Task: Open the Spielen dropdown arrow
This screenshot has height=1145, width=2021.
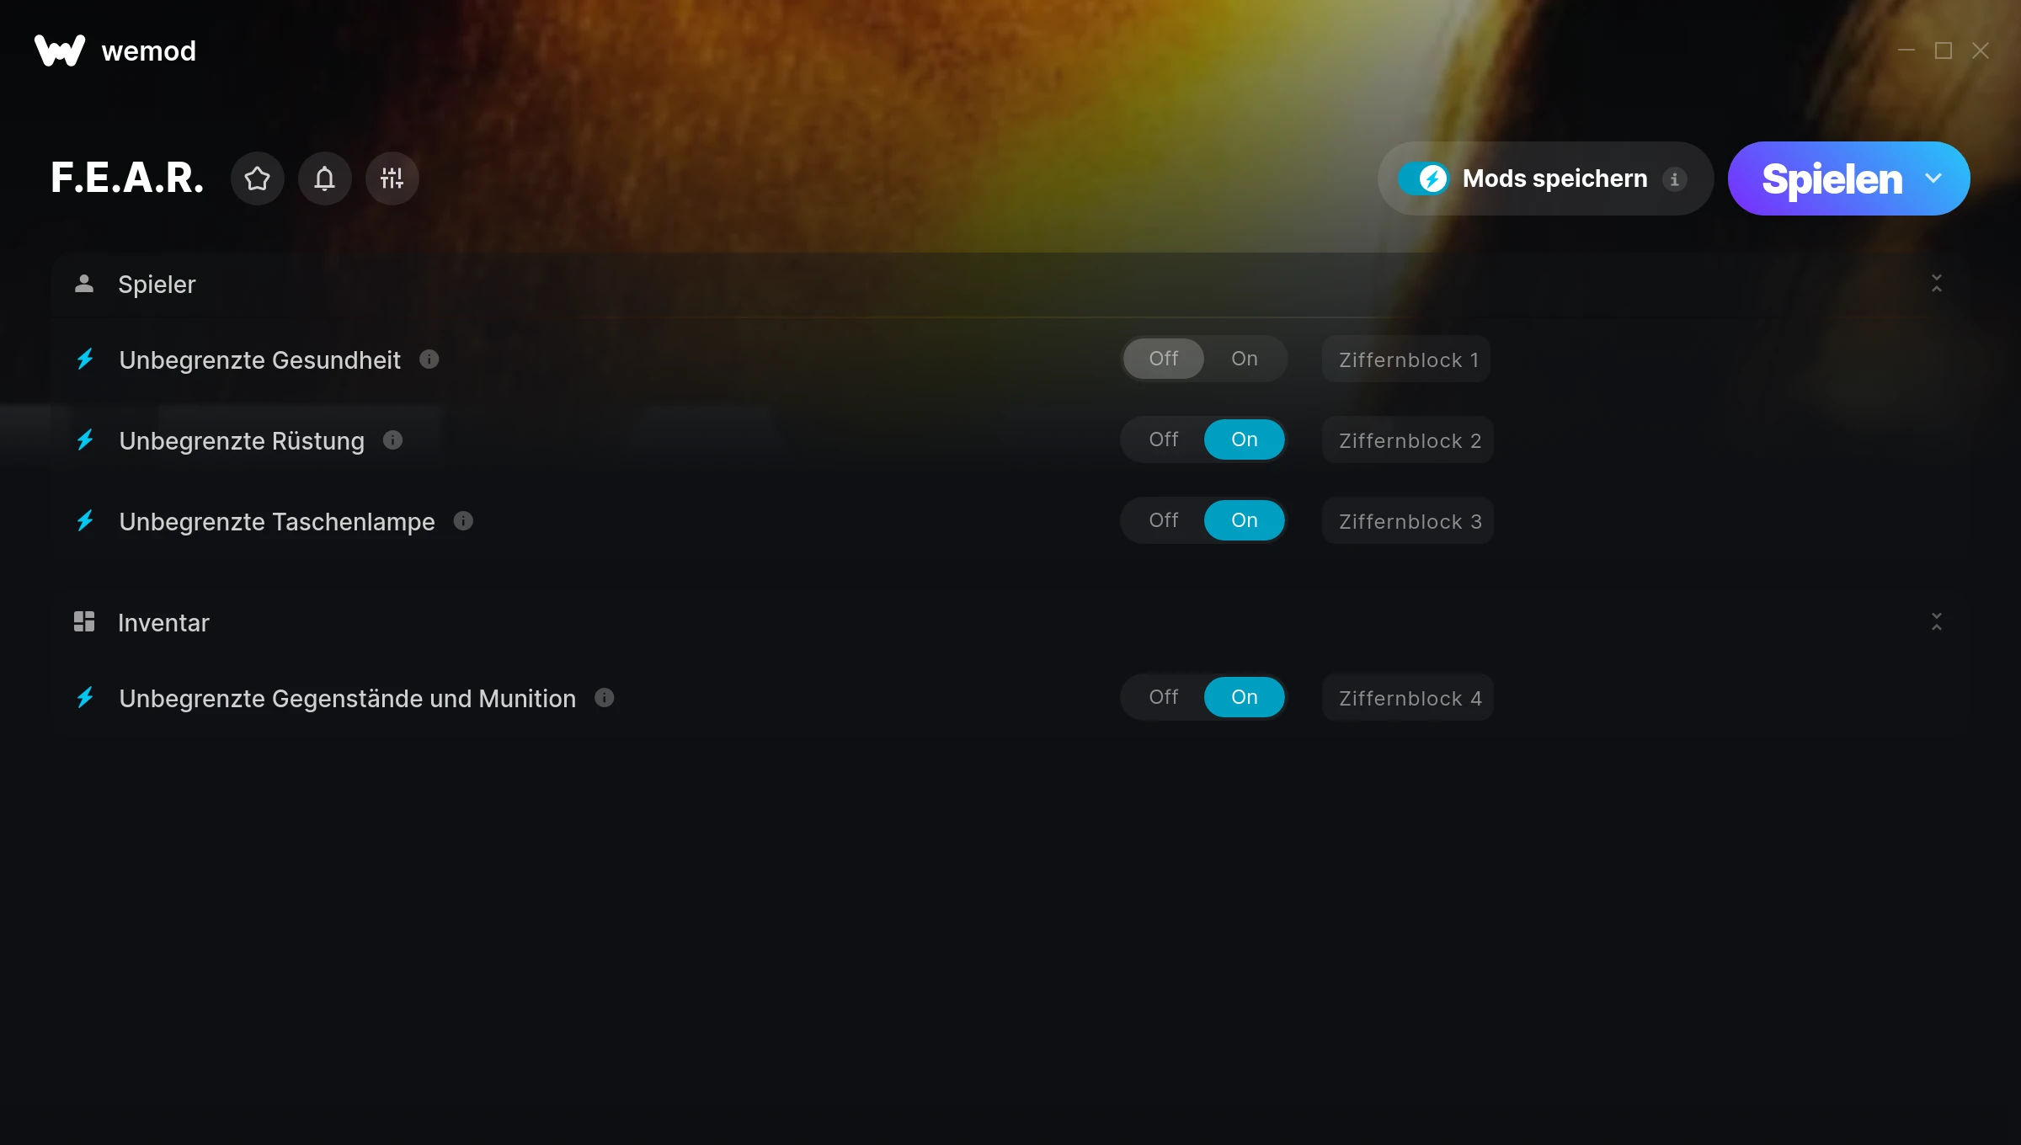Action: [1933, 178]
